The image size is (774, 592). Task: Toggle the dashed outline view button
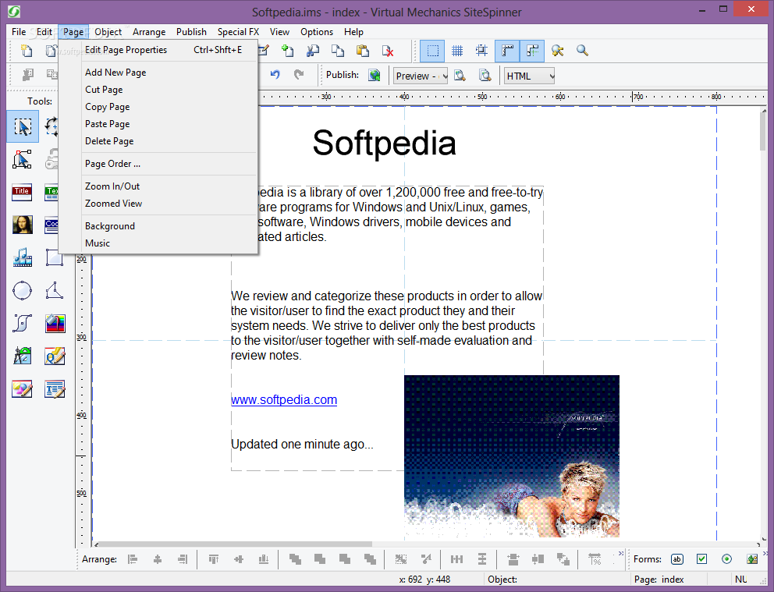pyautogui.click(x=432, y=51)
